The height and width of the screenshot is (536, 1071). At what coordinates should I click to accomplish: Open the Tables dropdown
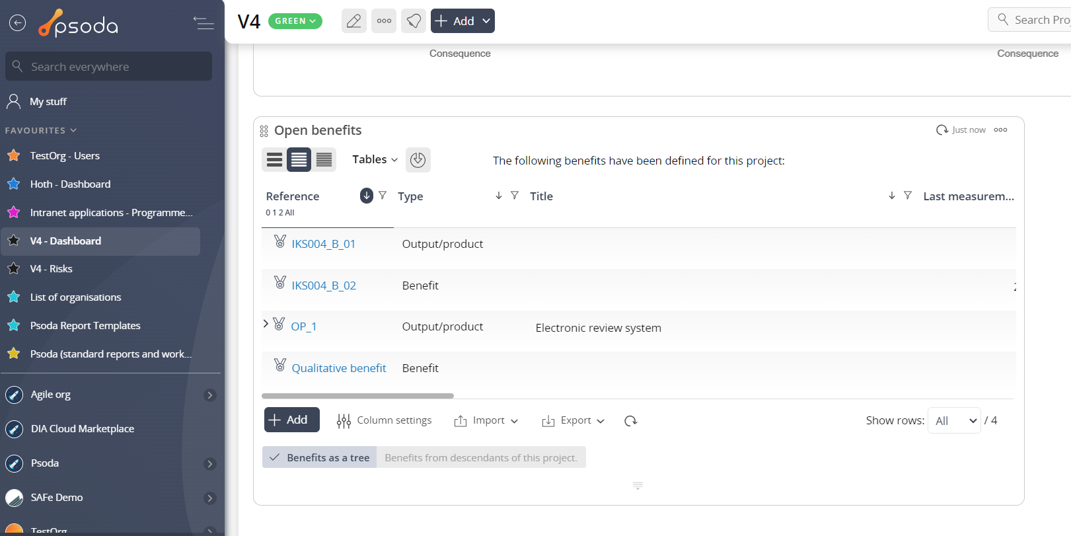point(375,159)
